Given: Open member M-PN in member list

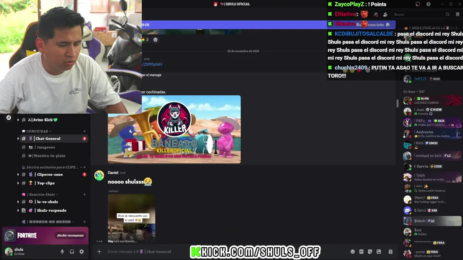Looking at the screenshot, I should 433,100.
